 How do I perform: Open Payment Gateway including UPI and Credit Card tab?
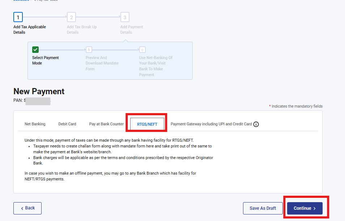coord(211,124)
